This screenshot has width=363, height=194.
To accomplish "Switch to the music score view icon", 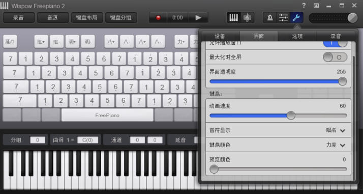I will click(247, 18).
